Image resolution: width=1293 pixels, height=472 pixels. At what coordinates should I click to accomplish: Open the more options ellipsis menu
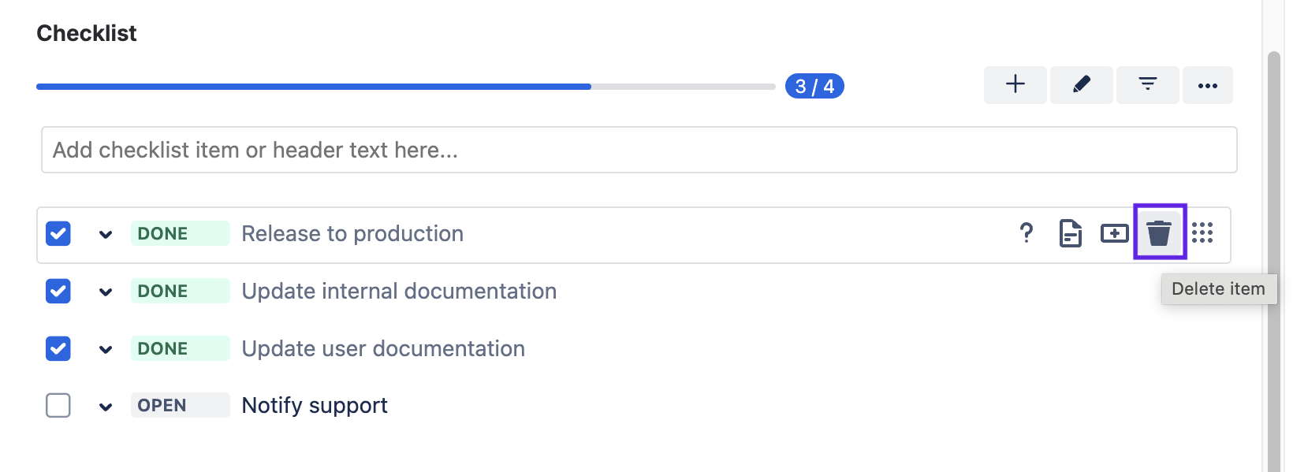1208,84
